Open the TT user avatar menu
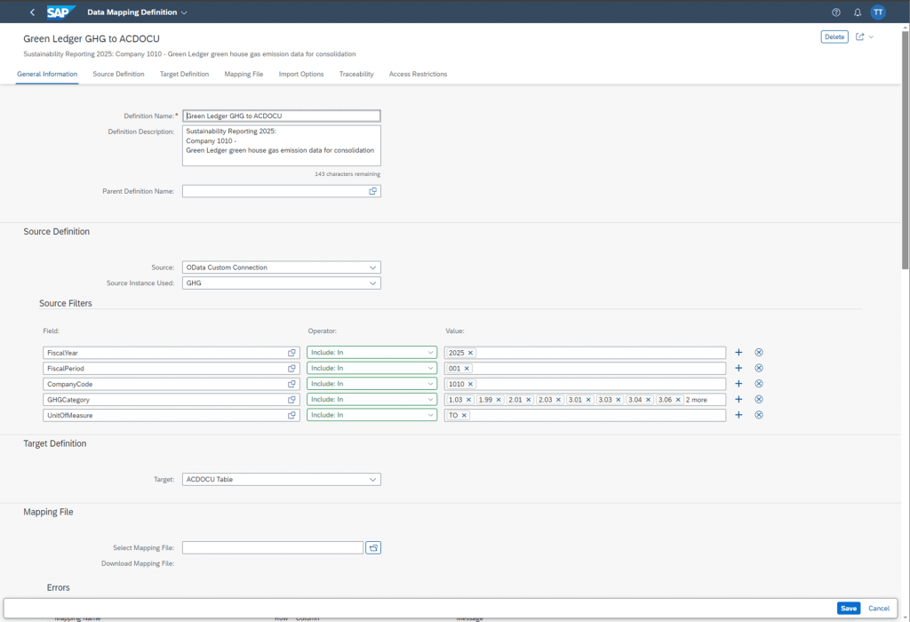Image resolution: width=910 pixels, height=622 pixels. [x=878, y=12]
